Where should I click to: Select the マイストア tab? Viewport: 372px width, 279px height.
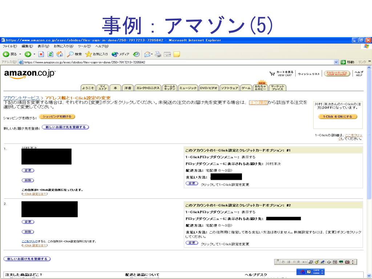coord(102,88)
